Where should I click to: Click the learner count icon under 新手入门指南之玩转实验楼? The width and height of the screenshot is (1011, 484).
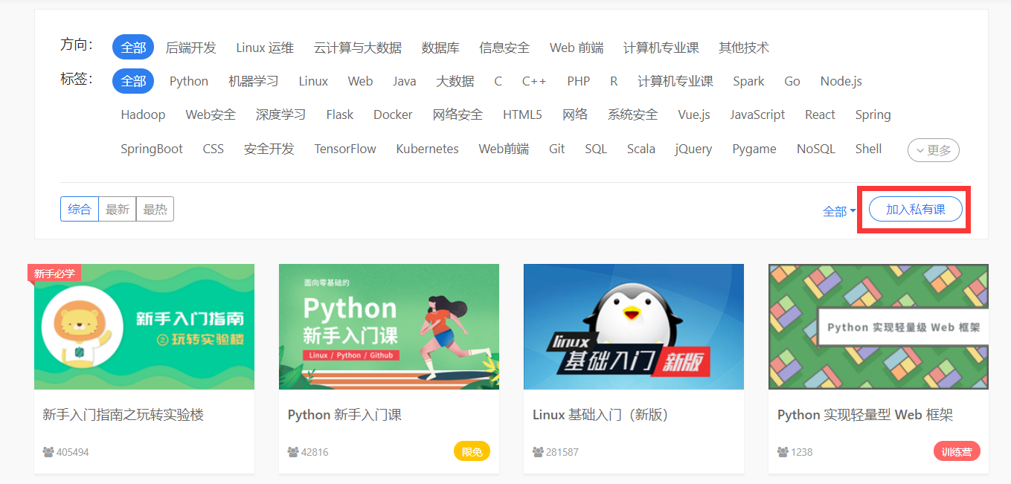(x=48, y=452)
